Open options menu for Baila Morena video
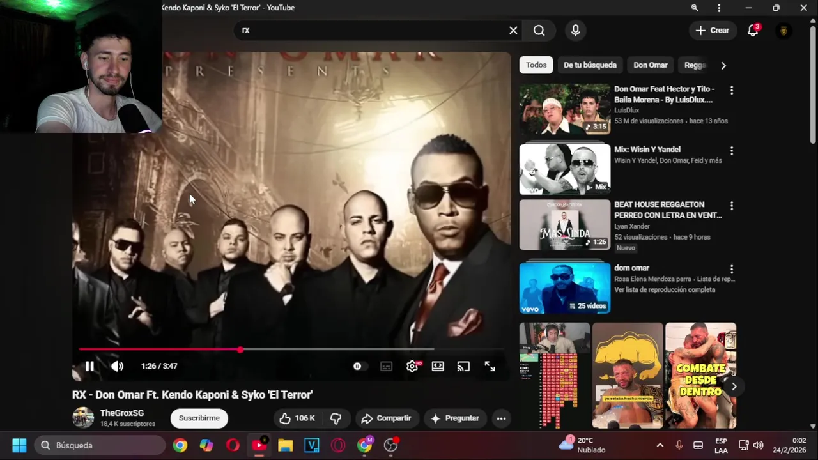This screenshot has width=818, height=460. [x=732, y=91]
